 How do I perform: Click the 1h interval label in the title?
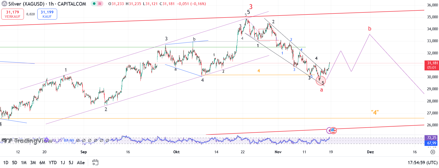tap(51, 4)
